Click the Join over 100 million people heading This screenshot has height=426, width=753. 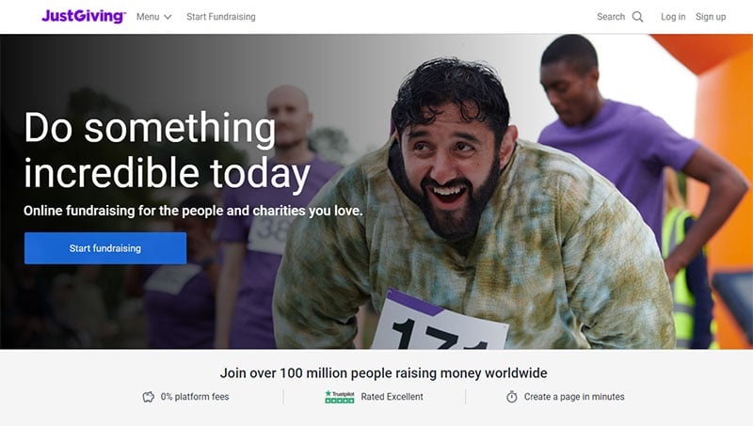pos(383,372)
